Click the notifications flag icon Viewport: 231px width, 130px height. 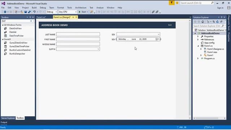tap(172, 3)
